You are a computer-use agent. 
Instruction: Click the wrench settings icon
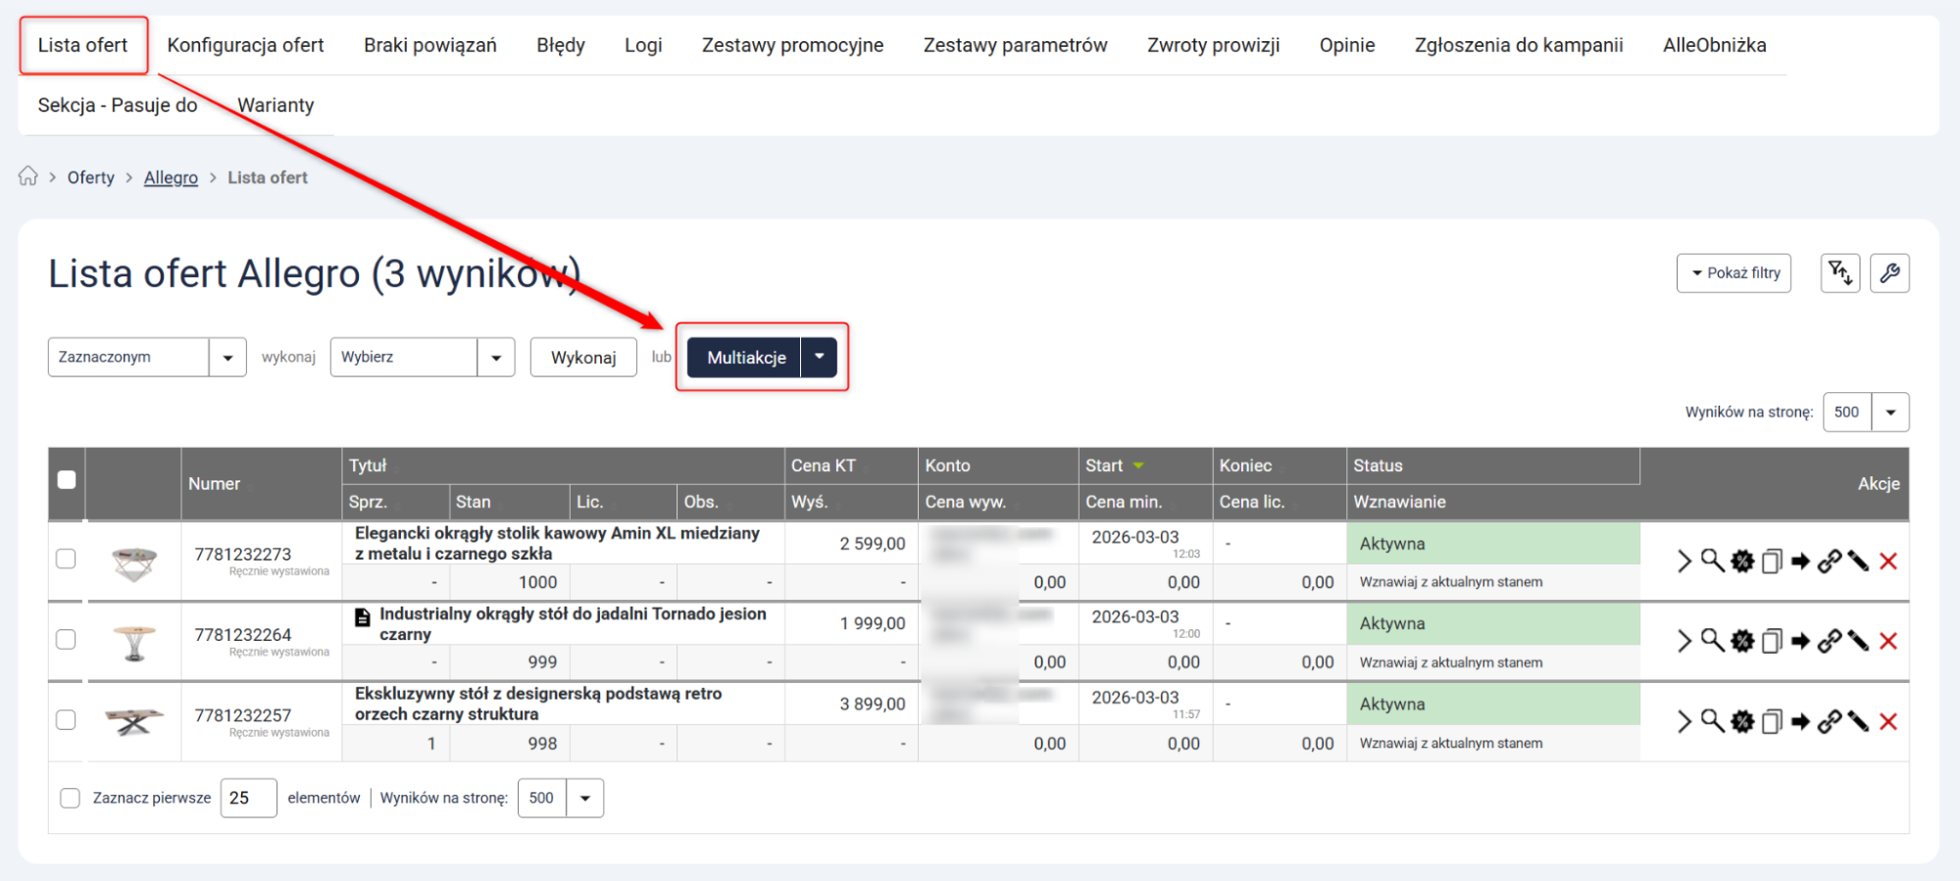pos(1888,273)
